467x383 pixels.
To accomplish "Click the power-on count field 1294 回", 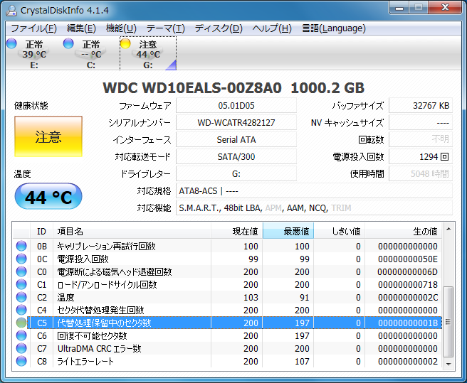I will pyautogui.click(x=421, y=157).
